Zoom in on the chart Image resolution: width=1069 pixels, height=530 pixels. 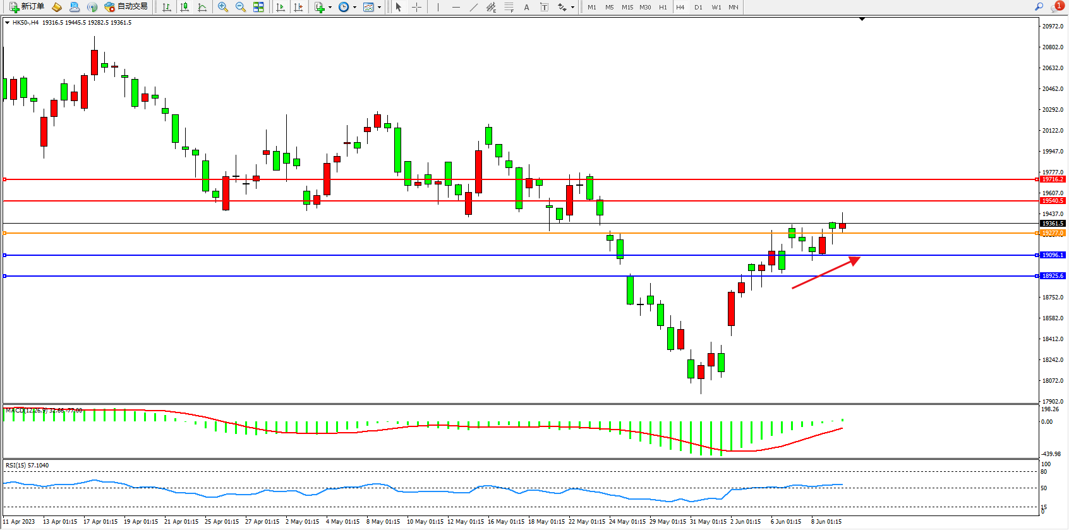(223, 7)
